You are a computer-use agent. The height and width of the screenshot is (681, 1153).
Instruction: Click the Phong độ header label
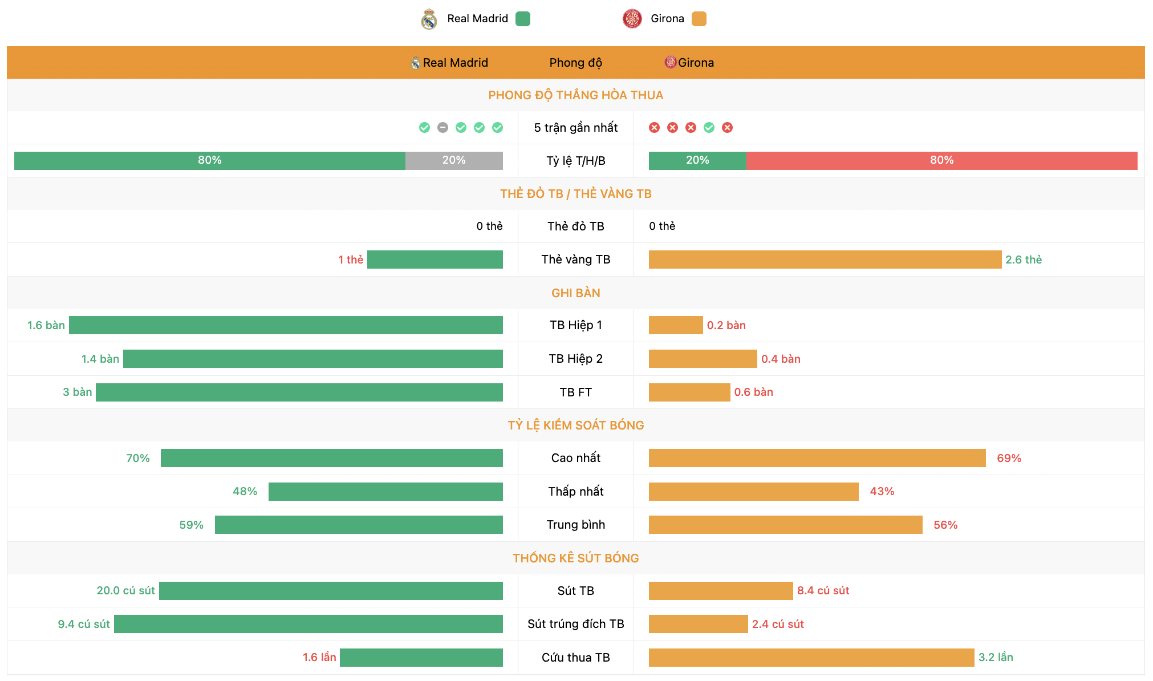click(x=575, y=63)
